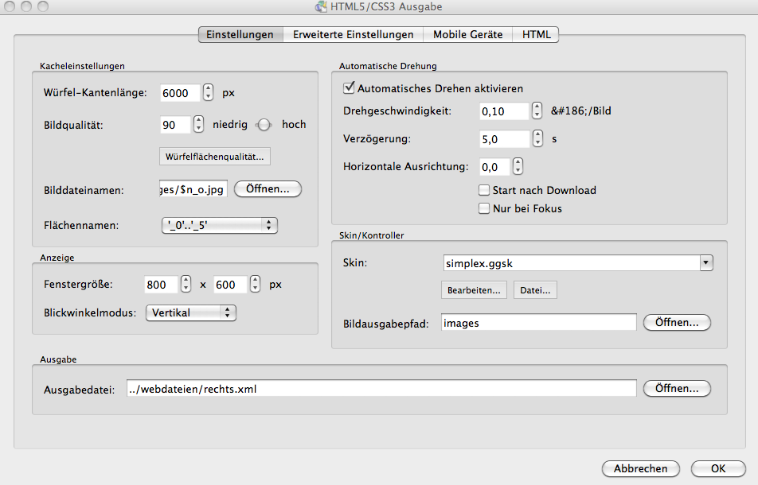The width and height of the screenshot is (758, 485).
Task: Disable Automatisches Drehen aktivieren checkbox
Action: coord(348,88)
